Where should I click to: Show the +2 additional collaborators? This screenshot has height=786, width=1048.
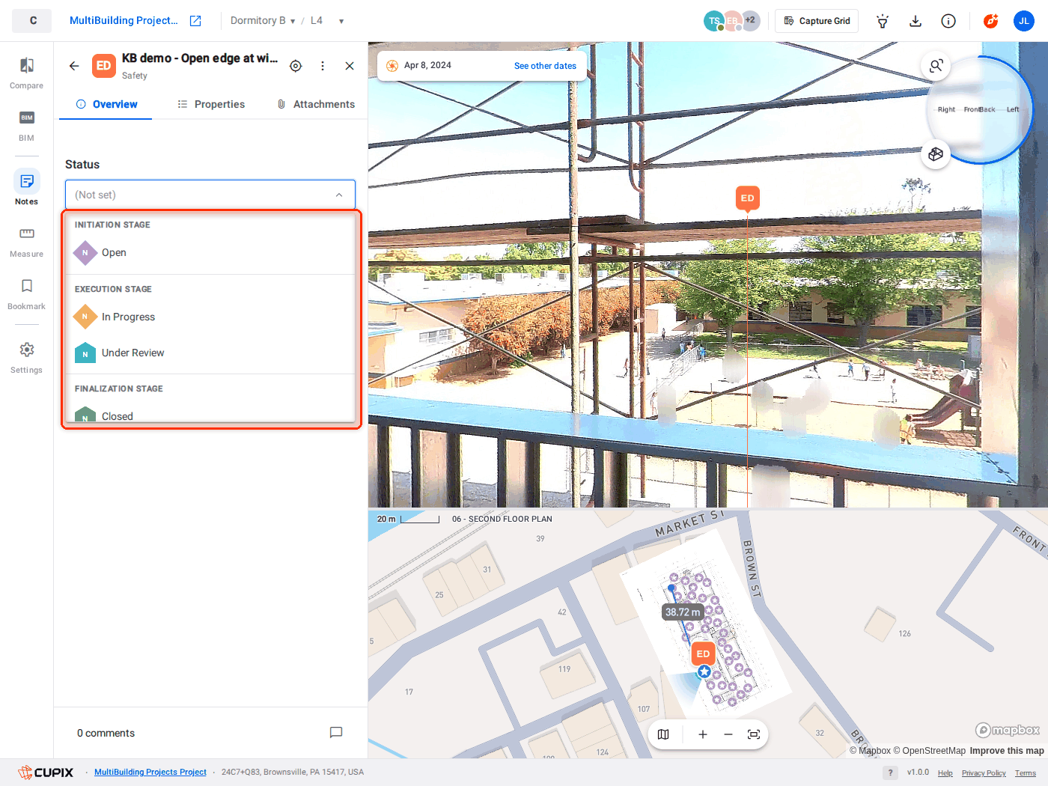tap(751, 21)
